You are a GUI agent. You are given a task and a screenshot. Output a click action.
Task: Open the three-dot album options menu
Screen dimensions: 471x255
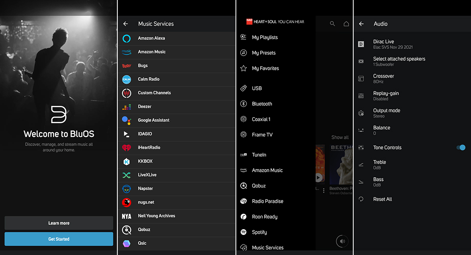click(x=324, y=191)
